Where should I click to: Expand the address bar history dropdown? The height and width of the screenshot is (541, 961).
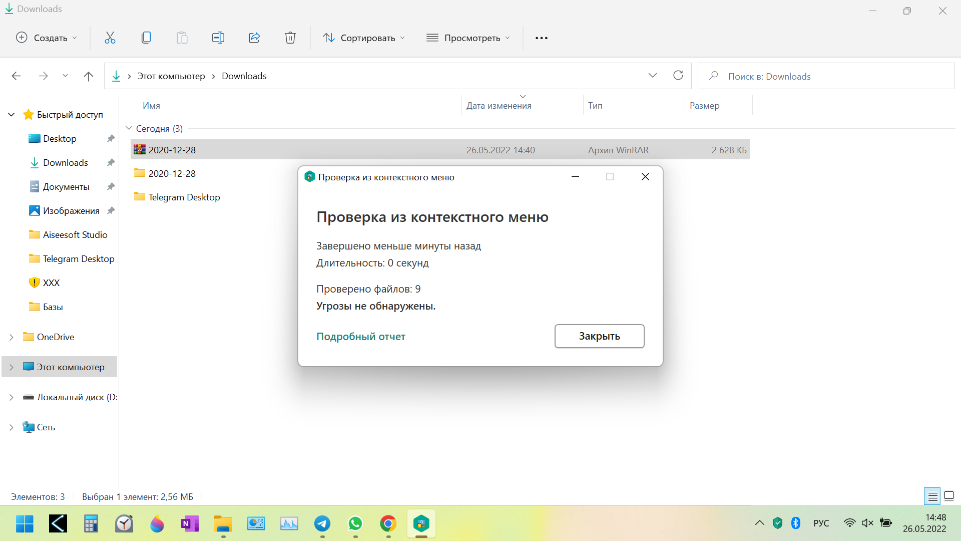pyautogui.click(x=653, y=76)
